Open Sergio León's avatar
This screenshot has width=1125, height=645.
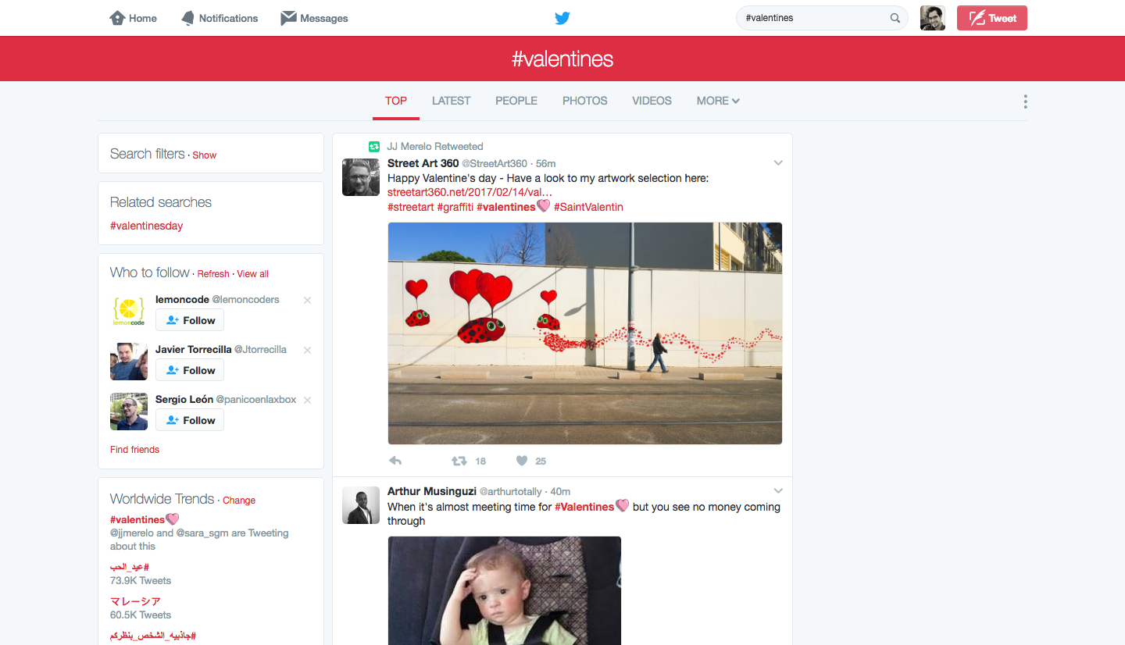tap(129, 412)
